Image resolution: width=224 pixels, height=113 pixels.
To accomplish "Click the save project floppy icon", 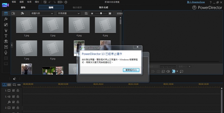I will click(45, 2).
